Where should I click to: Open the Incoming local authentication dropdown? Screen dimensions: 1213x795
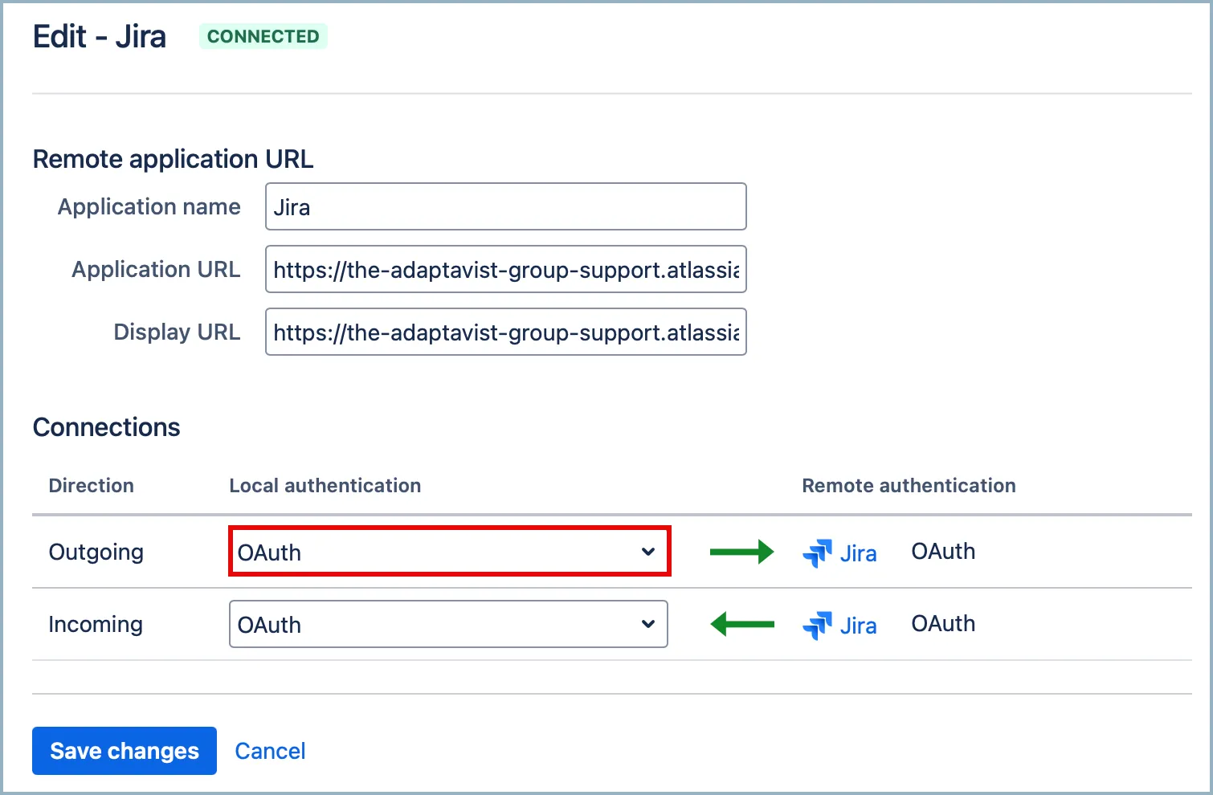pos(448,624)
